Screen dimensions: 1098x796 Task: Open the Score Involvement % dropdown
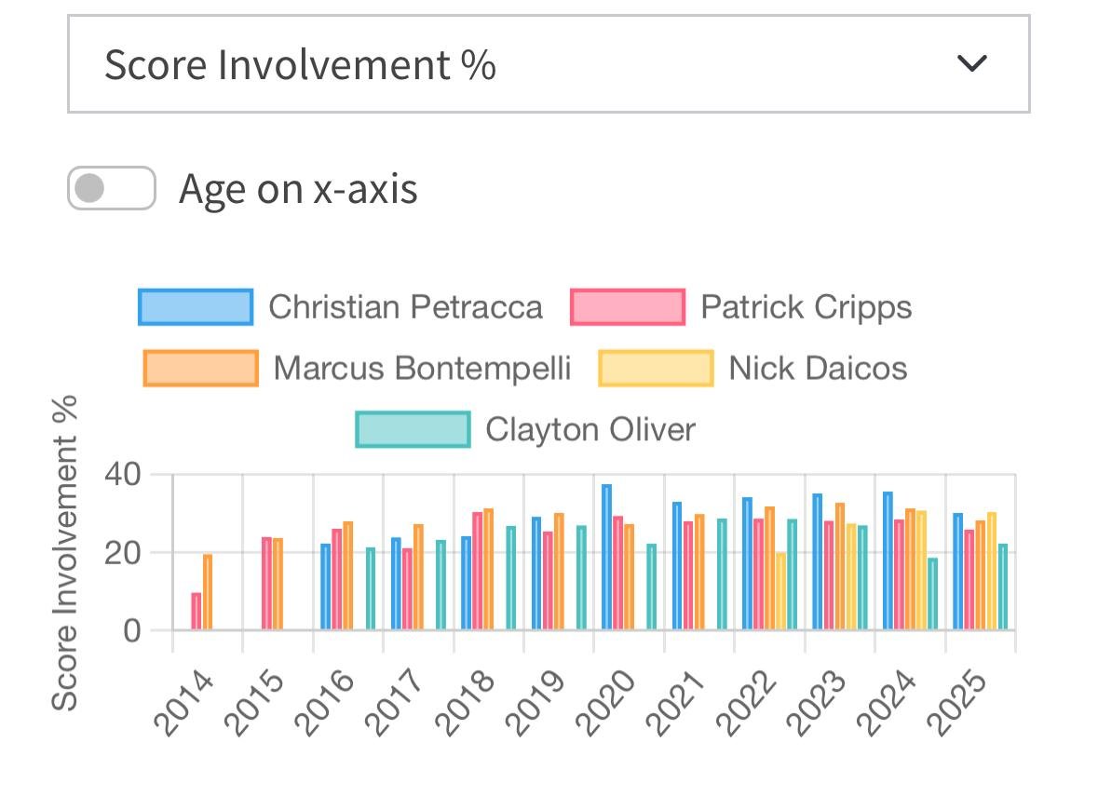[549, 63]
